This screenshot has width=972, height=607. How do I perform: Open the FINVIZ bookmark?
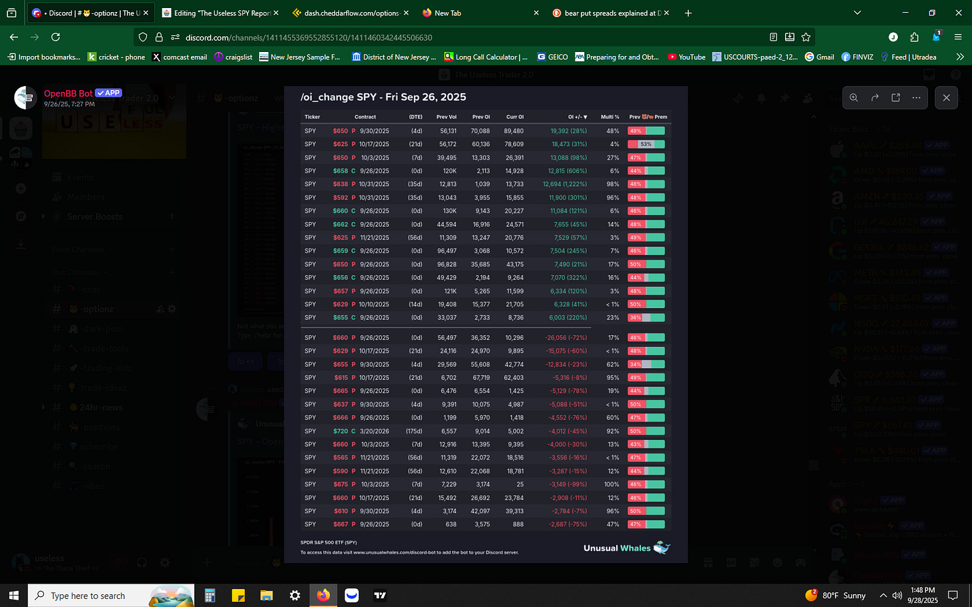(x=857, y=57)
